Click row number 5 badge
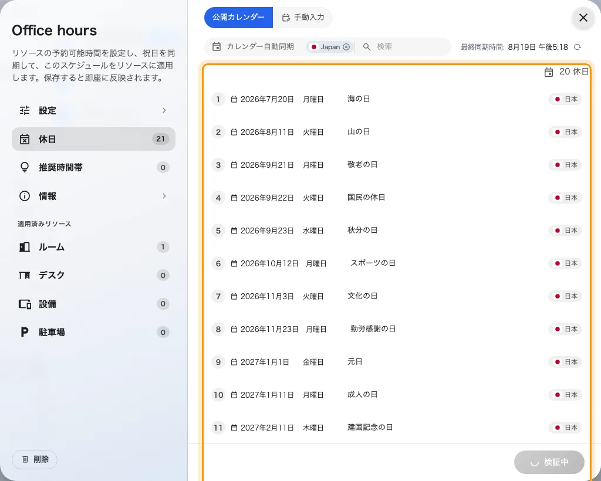 pos(218,231)
